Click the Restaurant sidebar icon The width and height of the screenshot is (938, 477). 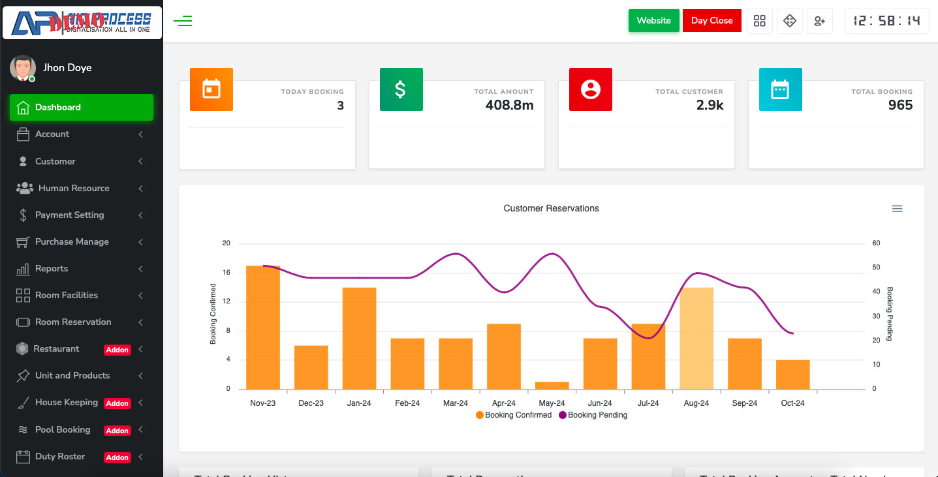(x=22, y=349)
